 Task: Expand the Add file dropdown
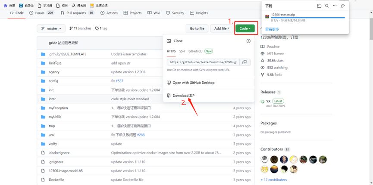coord(222,28)
